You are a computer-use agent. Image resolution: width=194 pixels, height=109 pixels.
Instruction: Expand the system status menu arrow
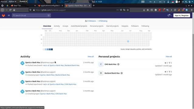(192, 2)
